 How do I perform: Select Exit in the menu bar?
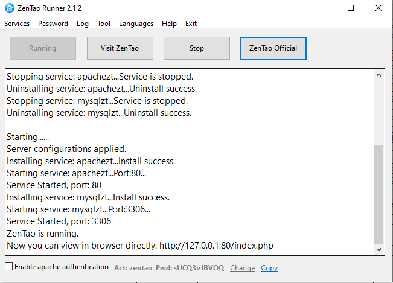[x=191, y=24]
